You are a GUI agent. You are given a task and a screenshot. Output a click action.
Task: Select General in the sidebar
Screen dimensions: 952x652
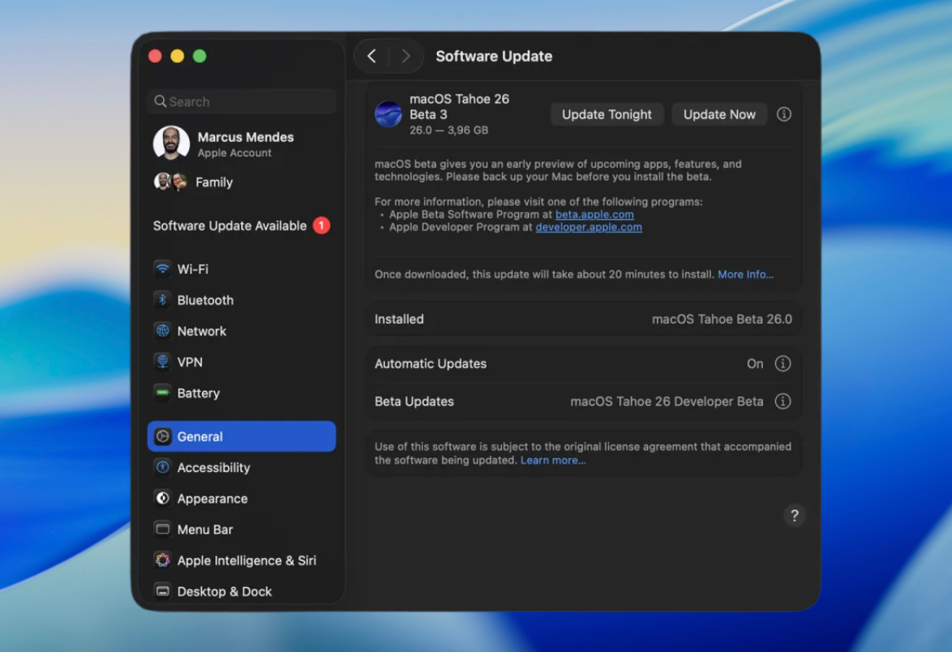[241, 436]
